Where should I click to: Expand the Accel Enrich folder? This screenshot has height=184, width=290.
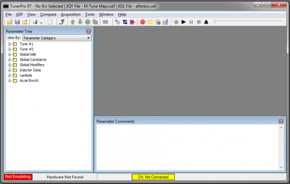click(9, 81)
